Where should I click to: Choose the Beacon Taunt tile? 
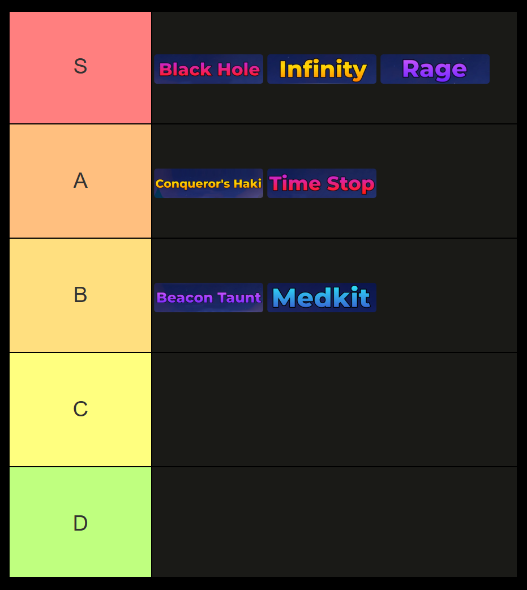click(x=208, y=298)
